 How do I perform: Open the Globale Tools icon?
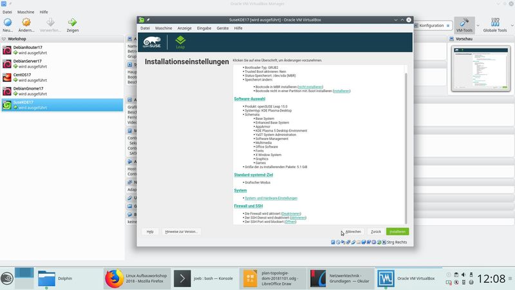click(495, 23)
